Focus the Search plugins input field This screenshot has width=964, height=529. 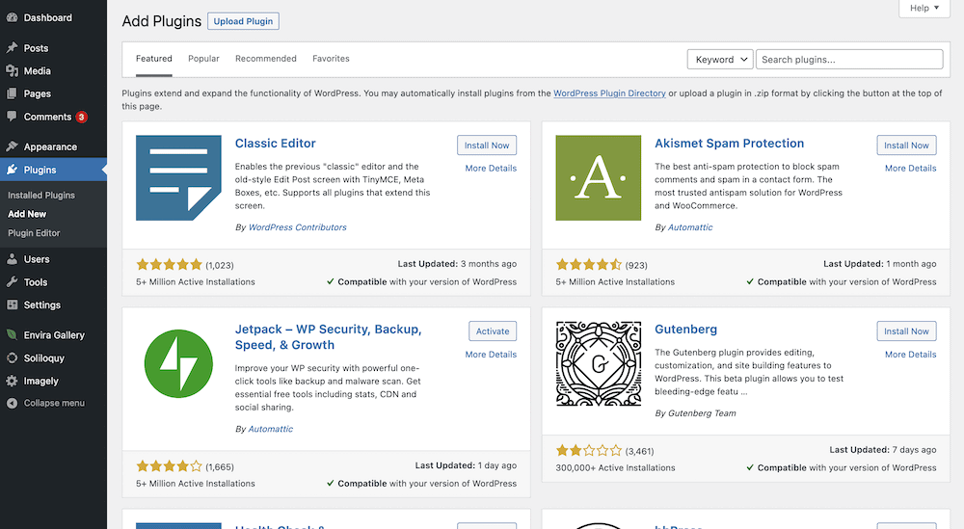pyautogui.click(x=849, y=60)
